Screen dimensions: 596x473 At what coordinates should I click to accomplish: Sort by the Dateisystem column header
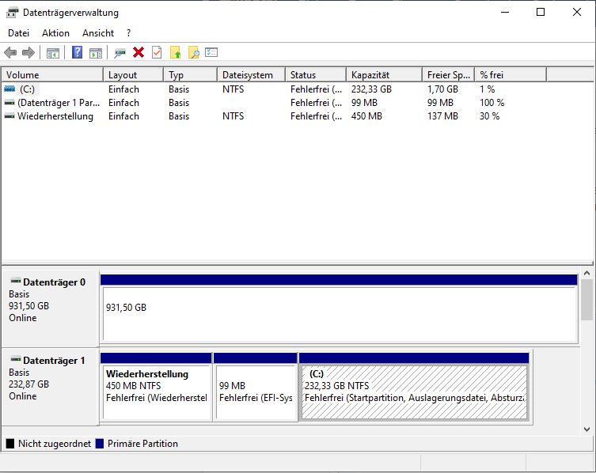coord(251,75)
